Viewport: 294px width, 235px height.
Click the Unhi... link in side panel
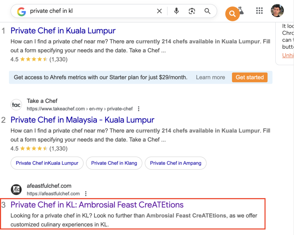tap(288, 55)
